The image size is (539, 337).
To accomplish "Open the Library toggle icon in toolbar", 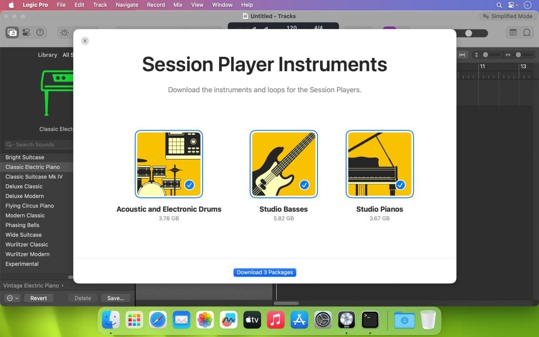I will [x=12, y=32].
